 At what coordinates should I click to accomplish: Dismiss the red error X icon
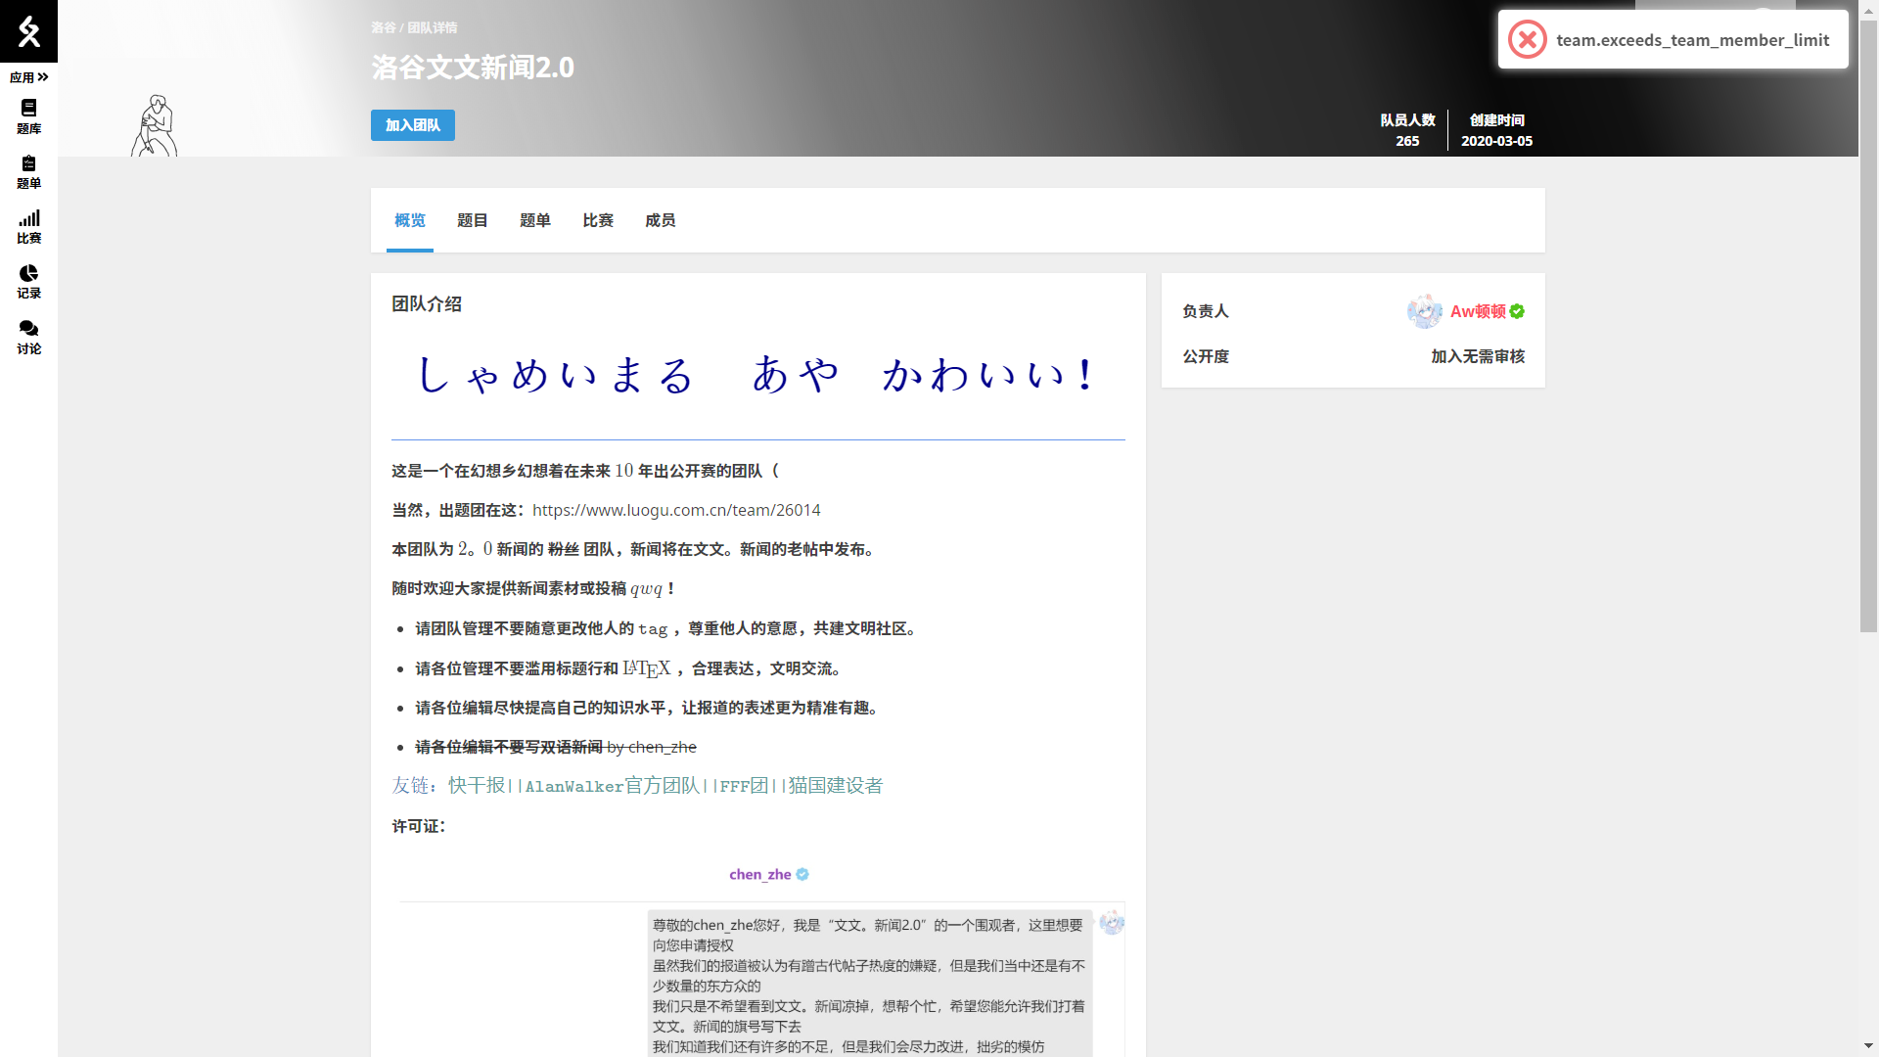pyautogui.click(x=1527, y=40)
